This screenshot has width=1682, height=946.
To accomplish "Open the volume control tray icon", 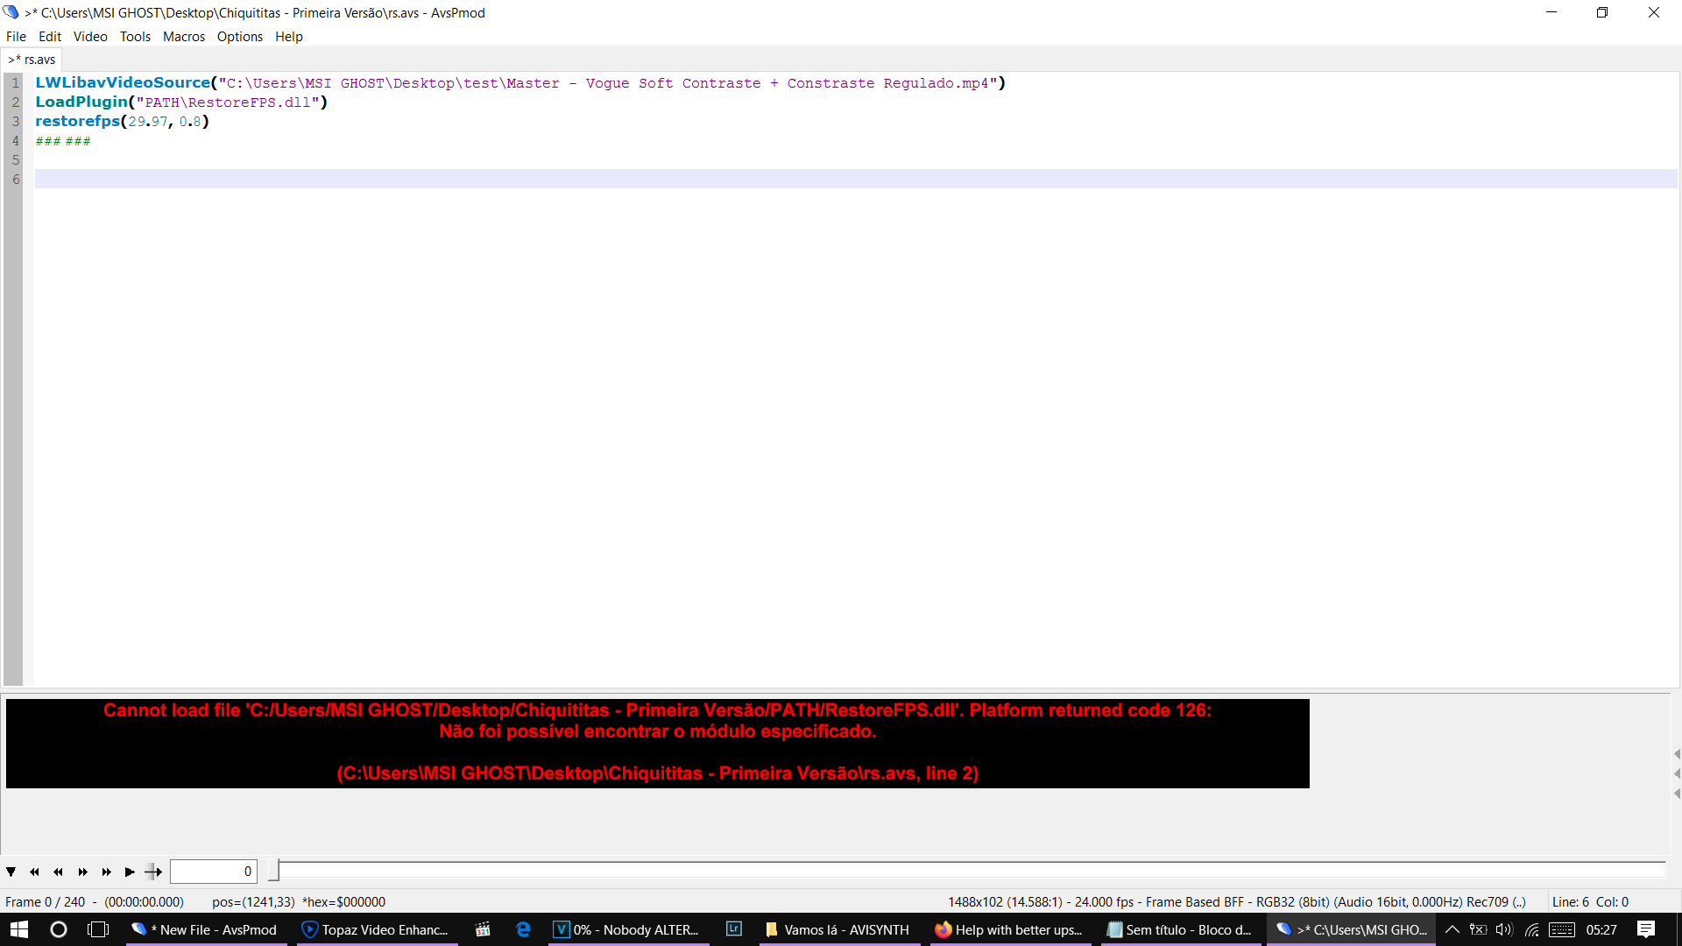I will [x=1504, y=929].
